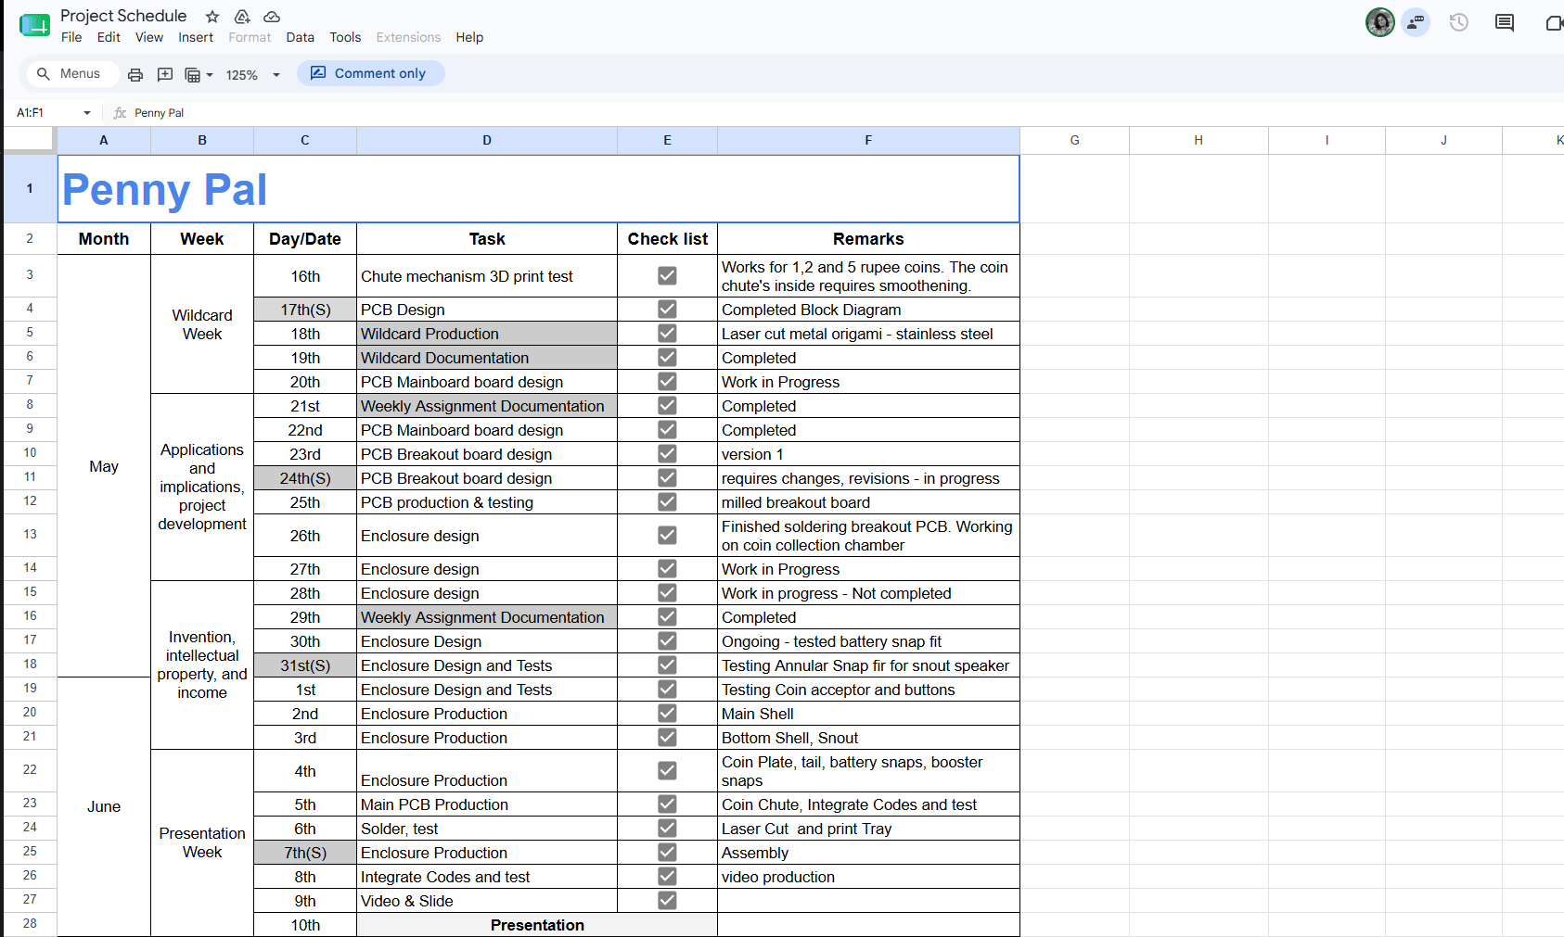This screenshot has width=1564, height=937.
Task: Toggle the Video & Slide checkbox
Action: point(667,900)
